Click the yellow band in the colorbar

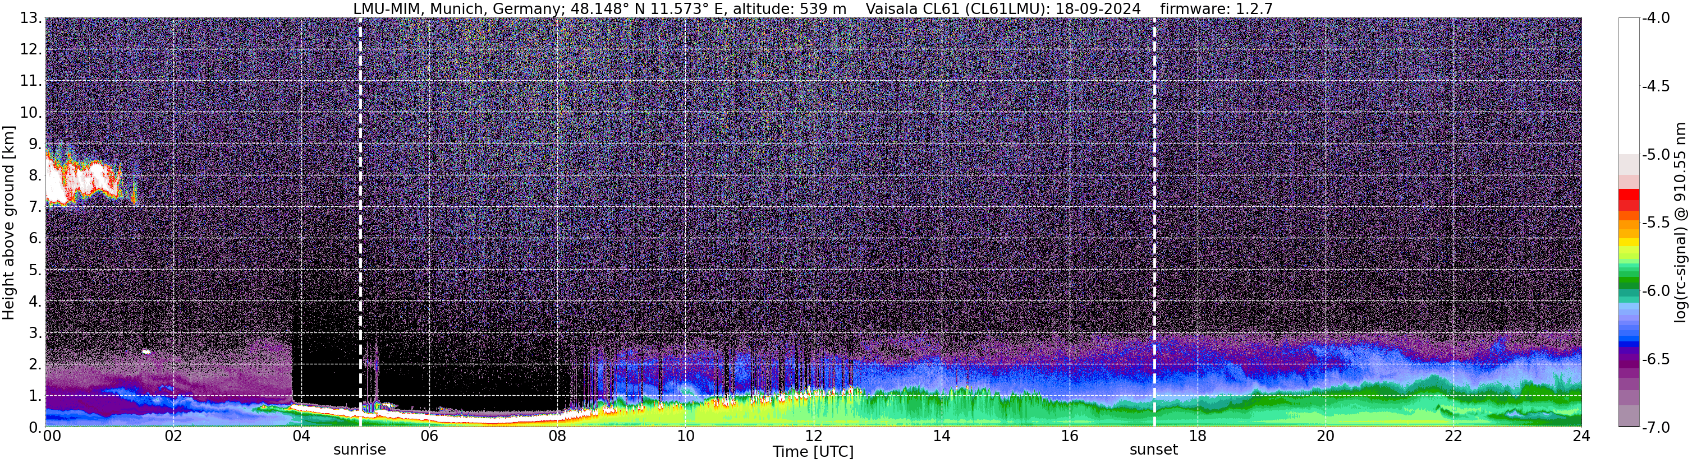coord(1628,243)
